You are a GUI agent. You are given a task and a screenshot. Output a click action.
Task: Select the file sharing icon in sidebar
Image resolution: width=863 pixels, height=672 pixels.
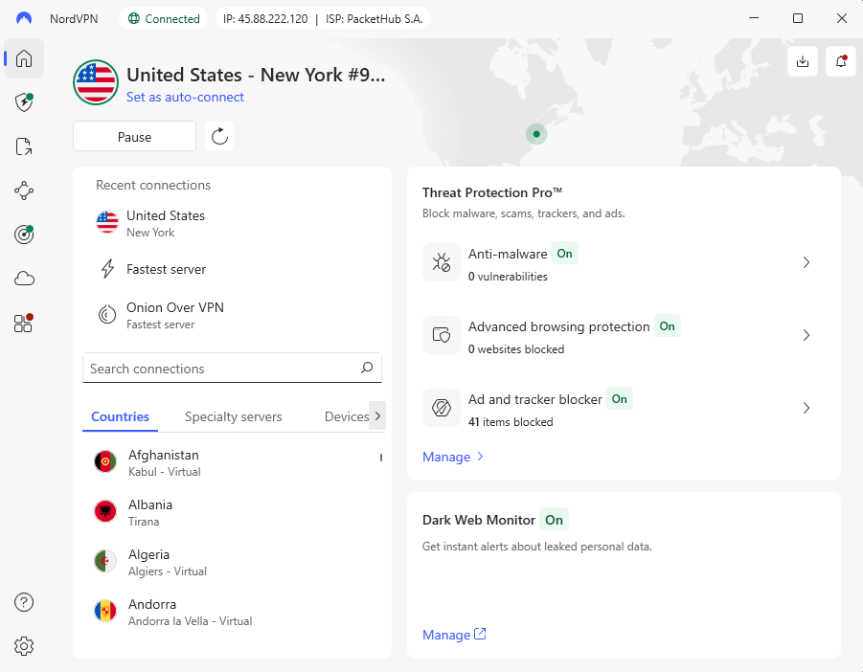[23, 146]
